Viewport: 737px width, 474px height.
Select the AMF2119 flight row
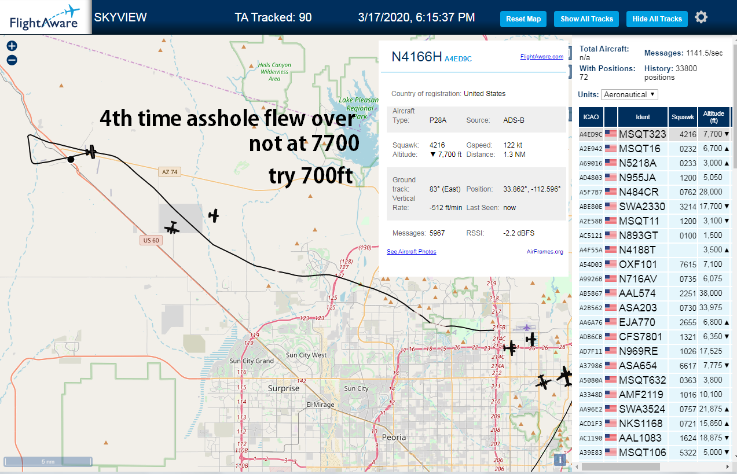click(x=654, y=394)
